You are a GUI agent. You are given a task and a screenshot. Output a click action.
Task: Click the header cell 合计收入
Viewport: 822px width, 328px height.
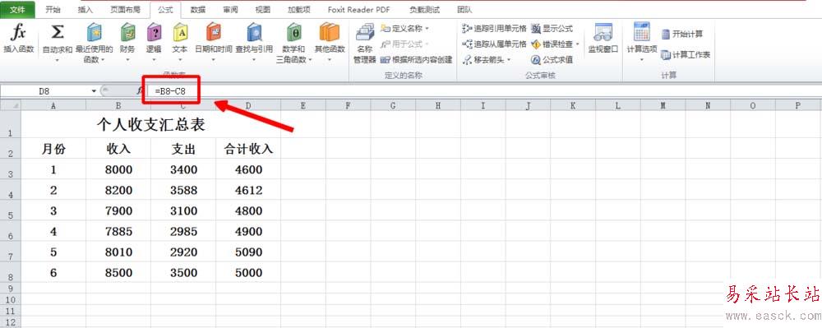click(x=248, y=149)
